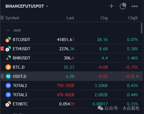Click TOTAL3 percent change 0.44%
Viewport: 144px width, 114px height.
pos(132,95)
